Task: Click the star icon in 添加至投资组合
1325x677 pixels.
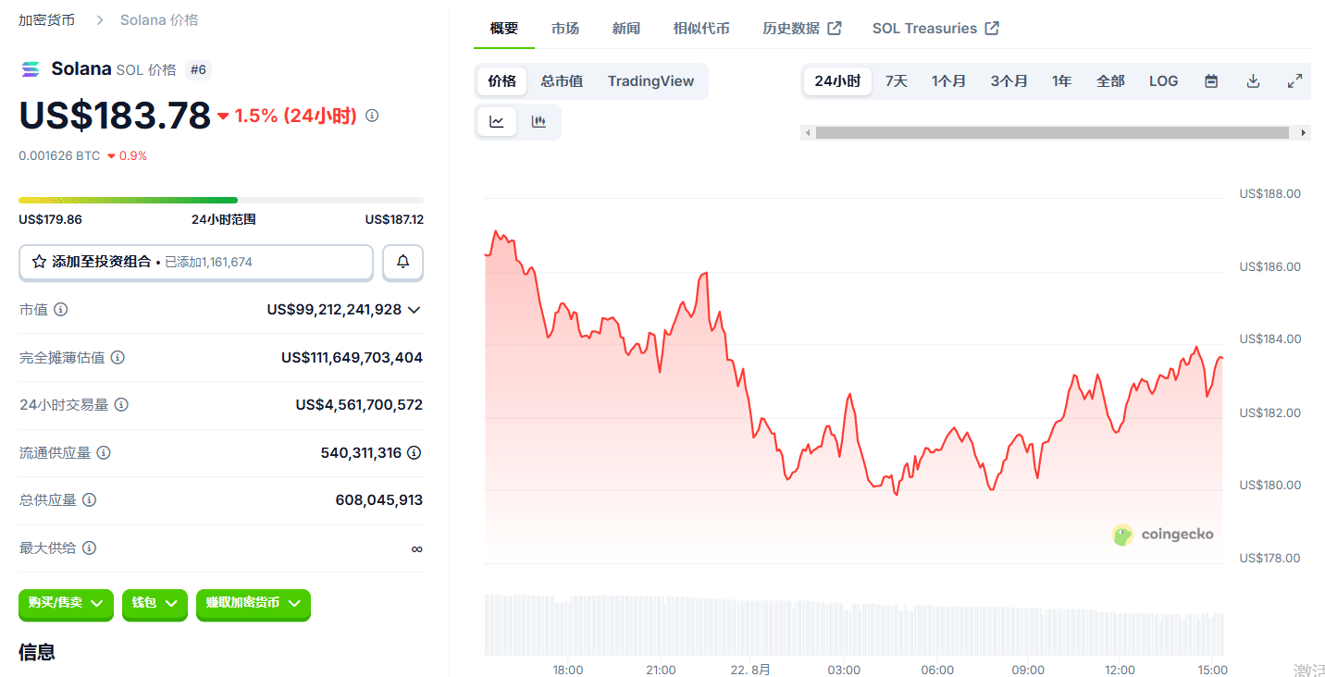Action: [x=39, y=262]
